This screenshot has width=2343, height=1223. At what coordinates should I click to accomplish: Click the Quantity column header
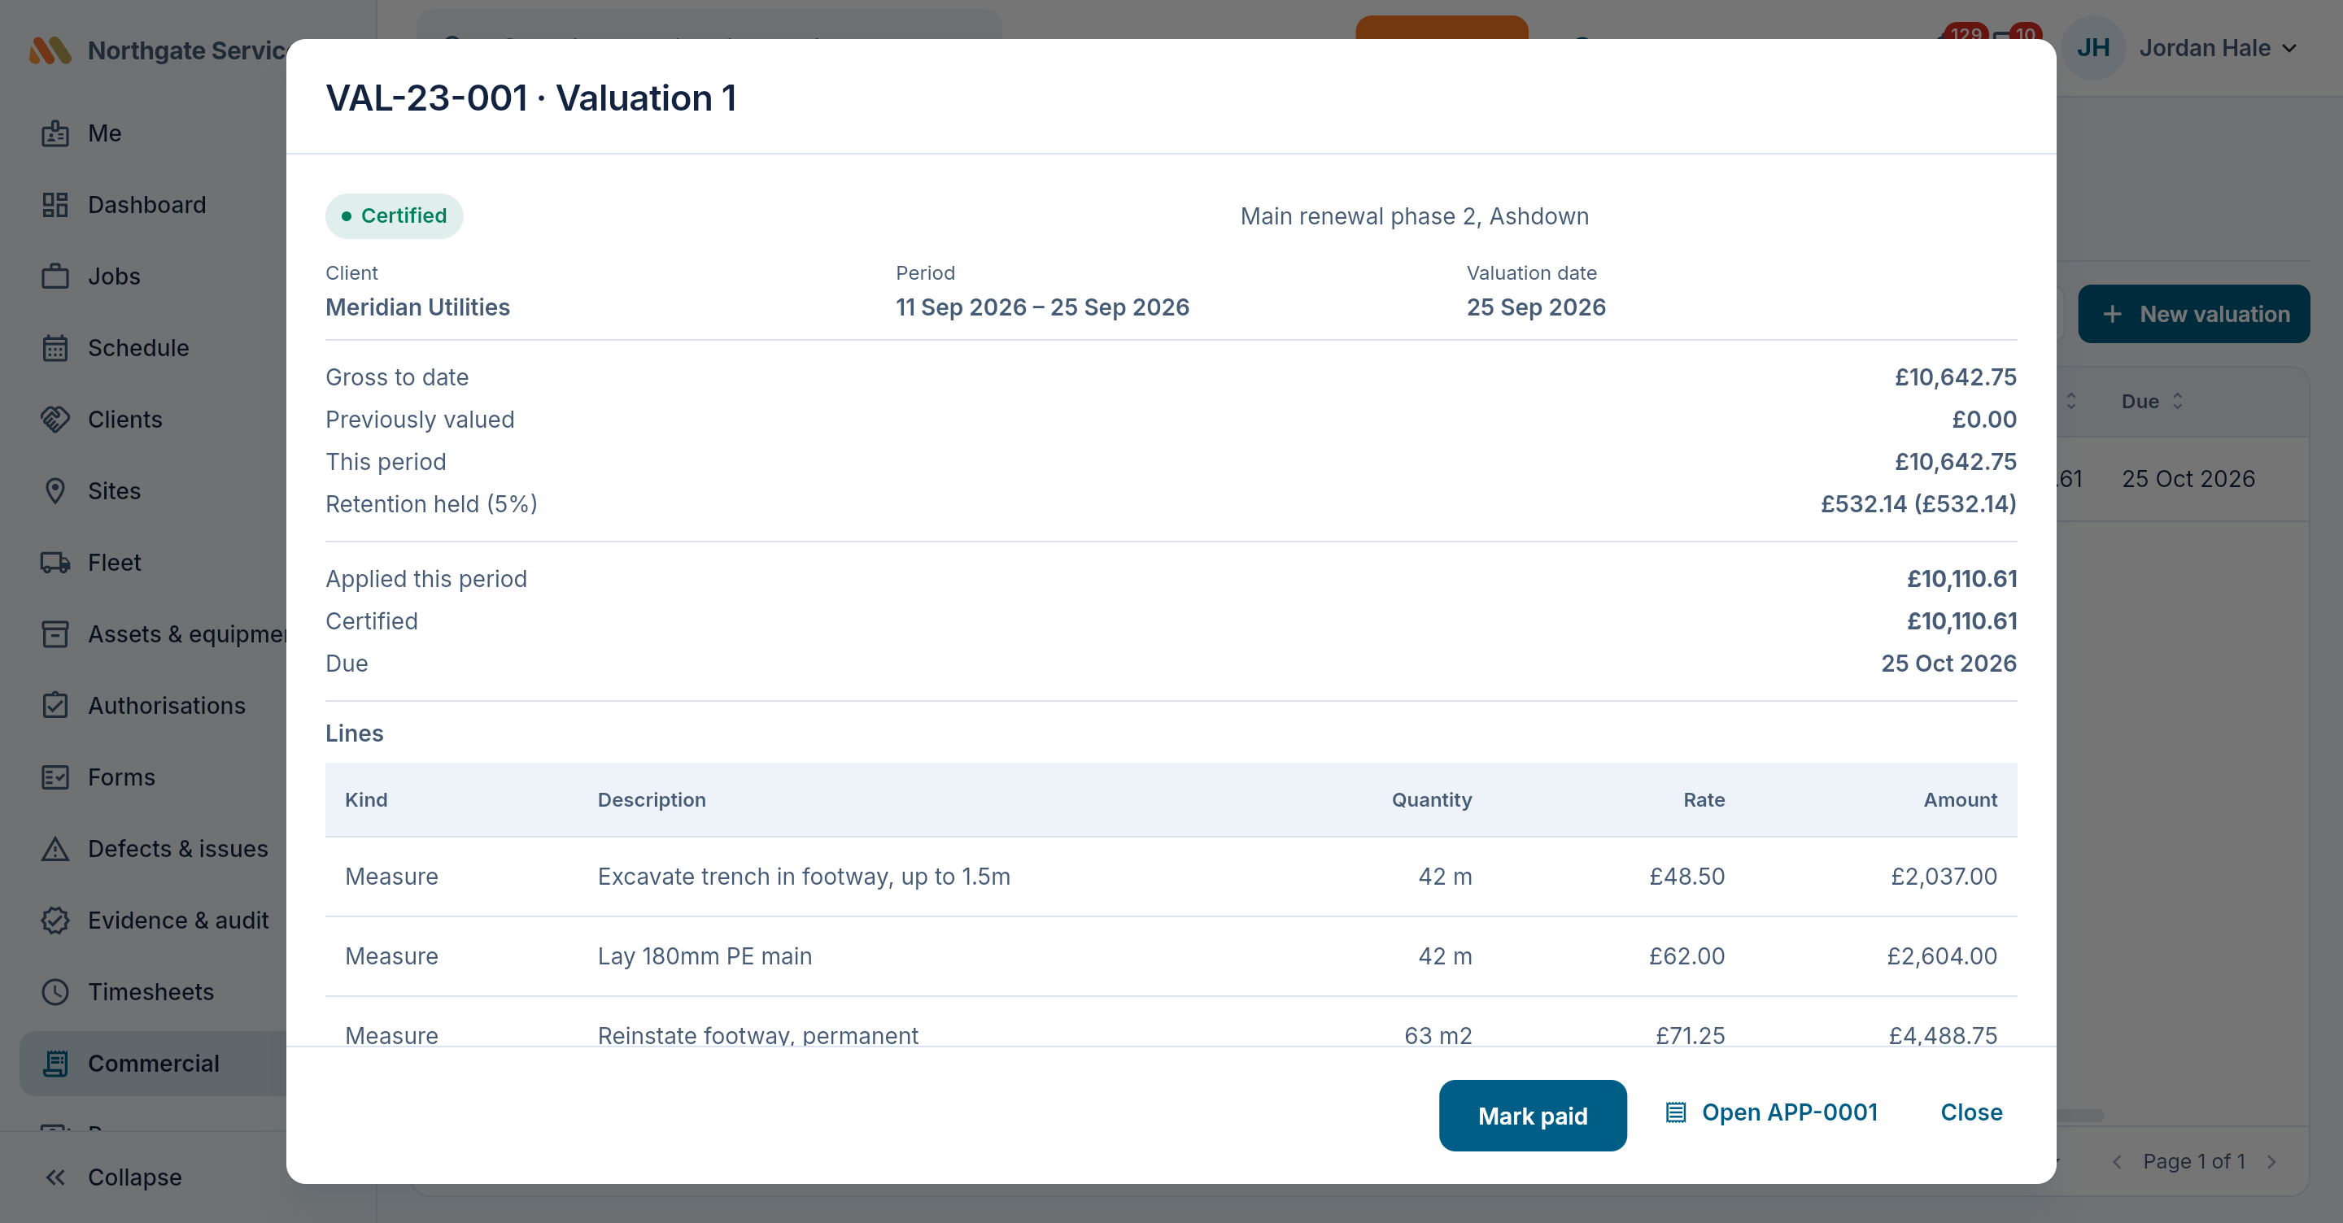click(x=1432, y=800)
